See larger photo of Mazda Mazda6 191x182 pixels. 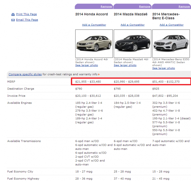125,65
